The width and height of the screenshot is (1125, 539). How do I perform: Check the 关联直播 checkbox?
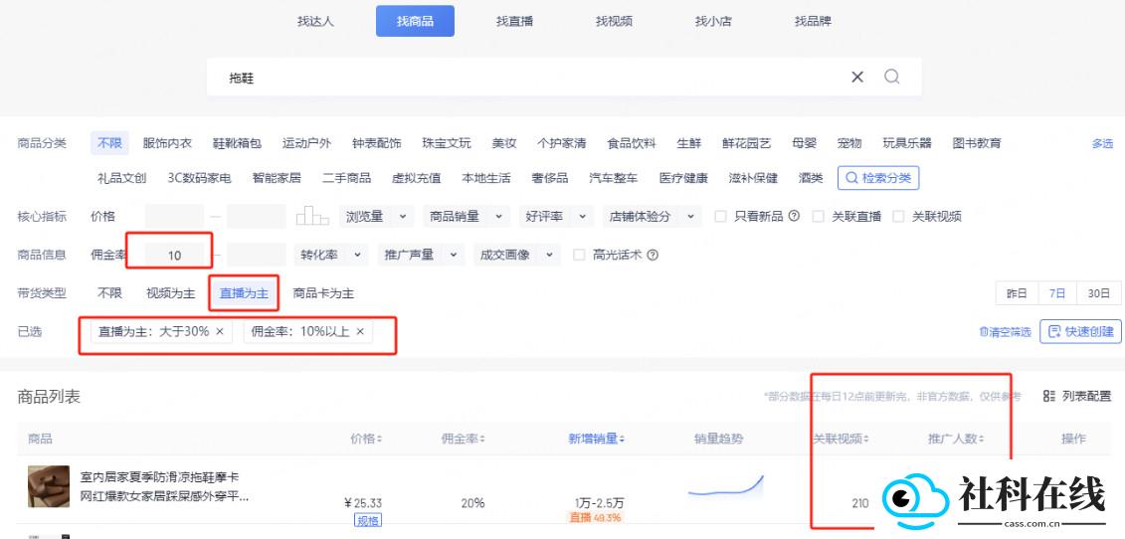[818, 216]
